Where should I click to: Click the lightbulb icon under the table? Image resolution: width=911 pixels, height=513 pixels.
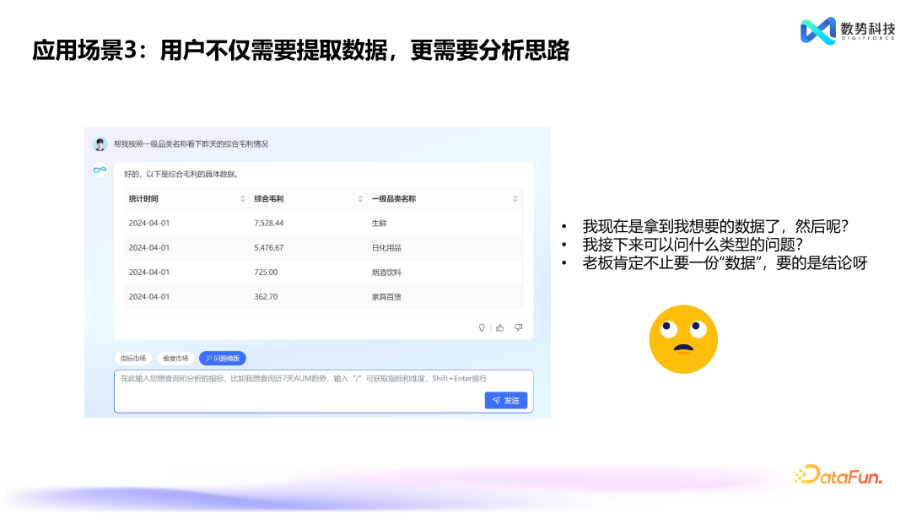pyautogui.click(x=482, y=327)
